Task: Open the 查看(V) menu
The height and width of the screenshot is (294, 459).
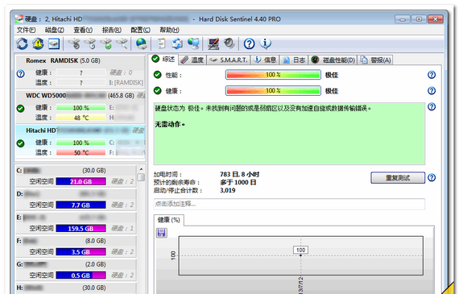Action: click(83, 30)
